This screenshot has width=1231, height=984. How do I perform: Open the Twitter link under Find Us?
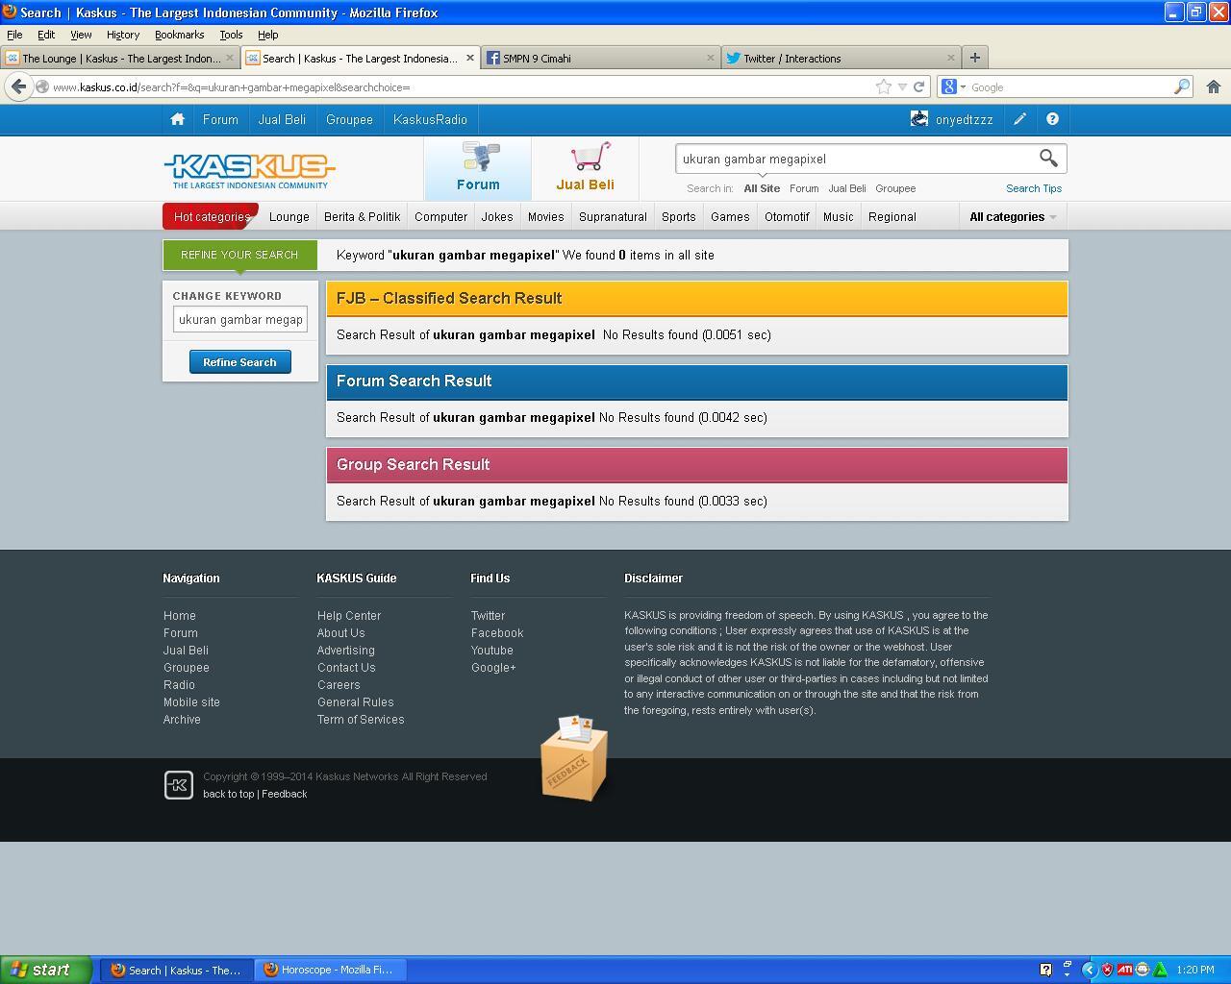click(488, 616)
